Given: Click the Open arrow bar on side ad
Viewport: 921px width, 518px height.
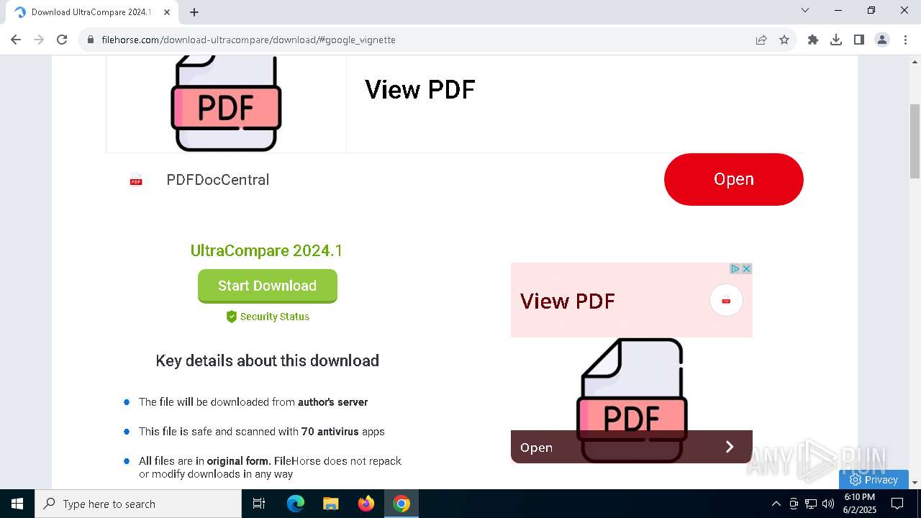Looking at the screenshot, I should click(632, 447).
